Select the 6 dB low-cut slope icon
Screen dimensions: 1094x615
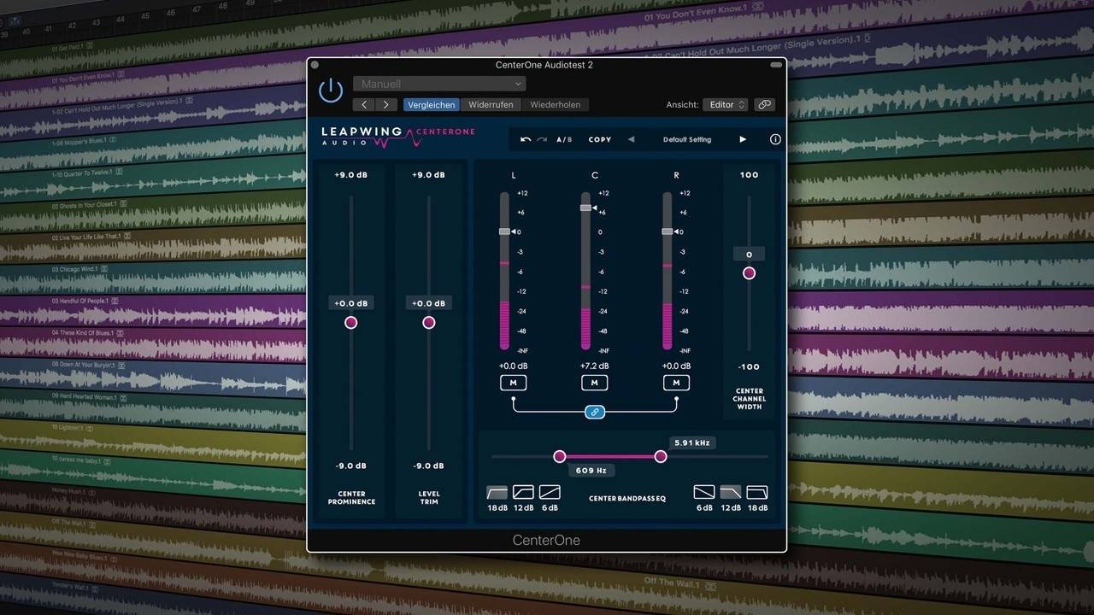(x=550, y=492)
